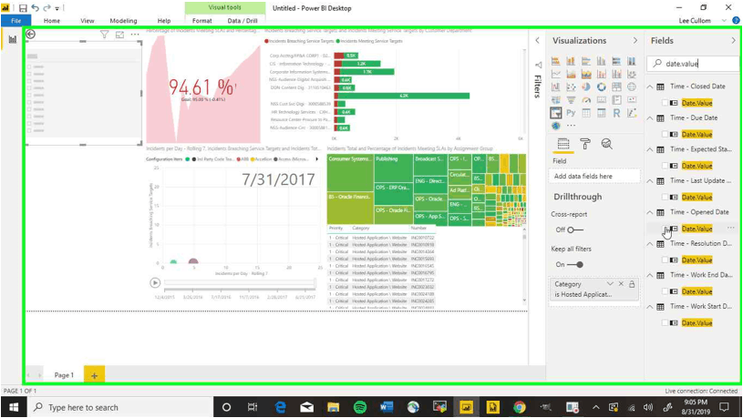Open the Format paint roller pane
The image size is (743, 418).
click(585, 144)
